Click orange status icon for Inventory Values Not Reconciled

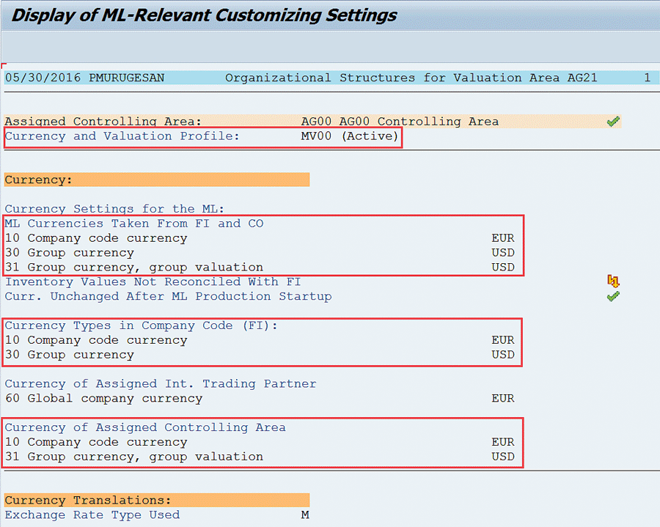tap(613, 281)
